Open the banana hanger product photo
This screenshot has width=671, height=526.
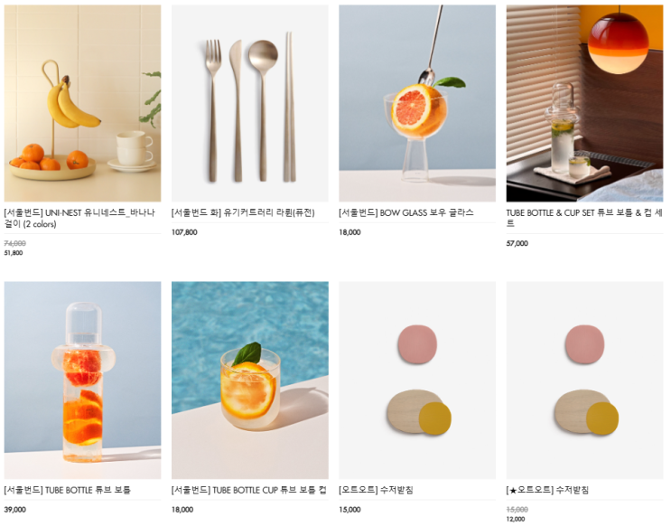[82, 103]
